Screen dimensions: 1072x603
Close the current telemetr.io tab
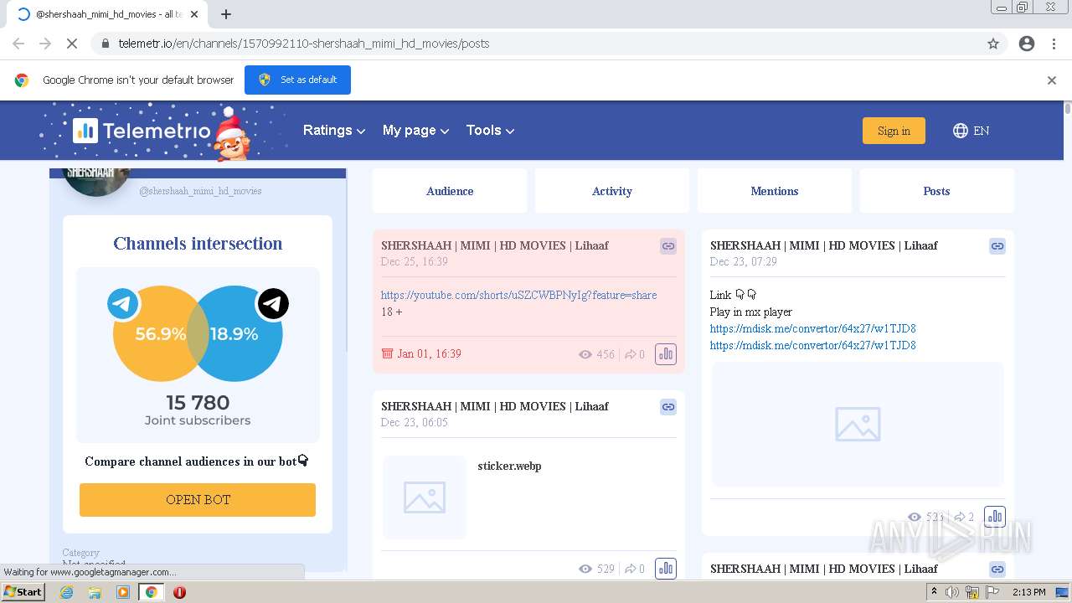pos(194,14)
